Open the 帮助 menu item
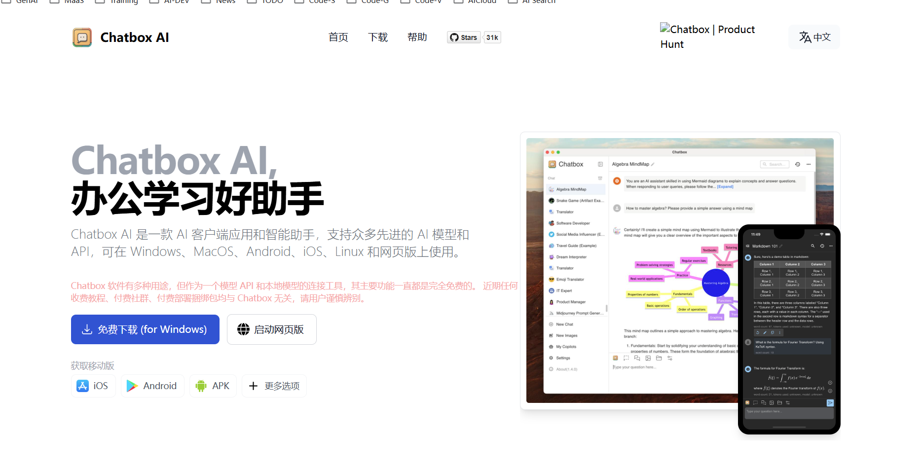Image resolution: width=923 pixels, height=468 pixels. point(417,37)
